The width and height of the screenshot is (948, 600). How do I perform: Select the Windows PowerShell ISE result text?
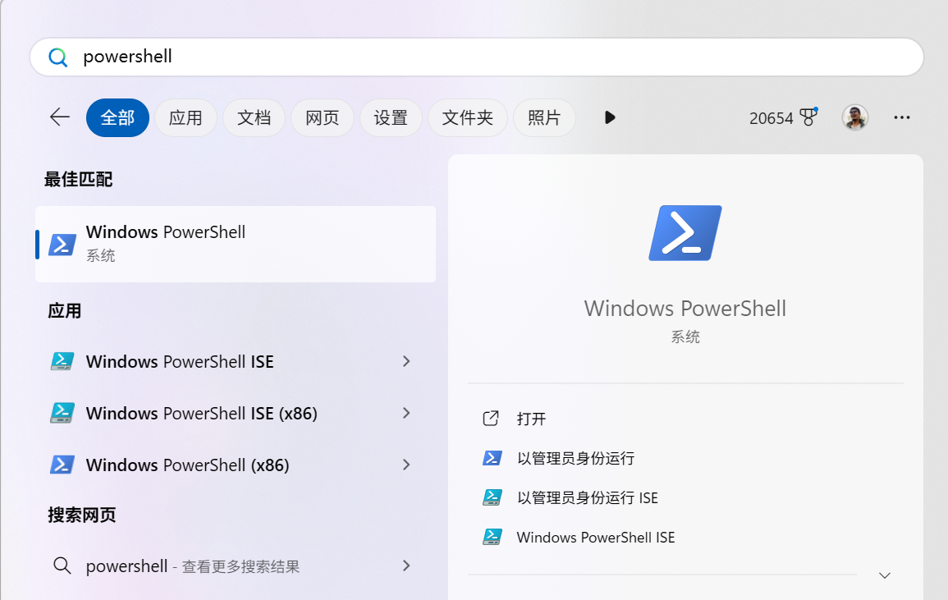[180, 361]
